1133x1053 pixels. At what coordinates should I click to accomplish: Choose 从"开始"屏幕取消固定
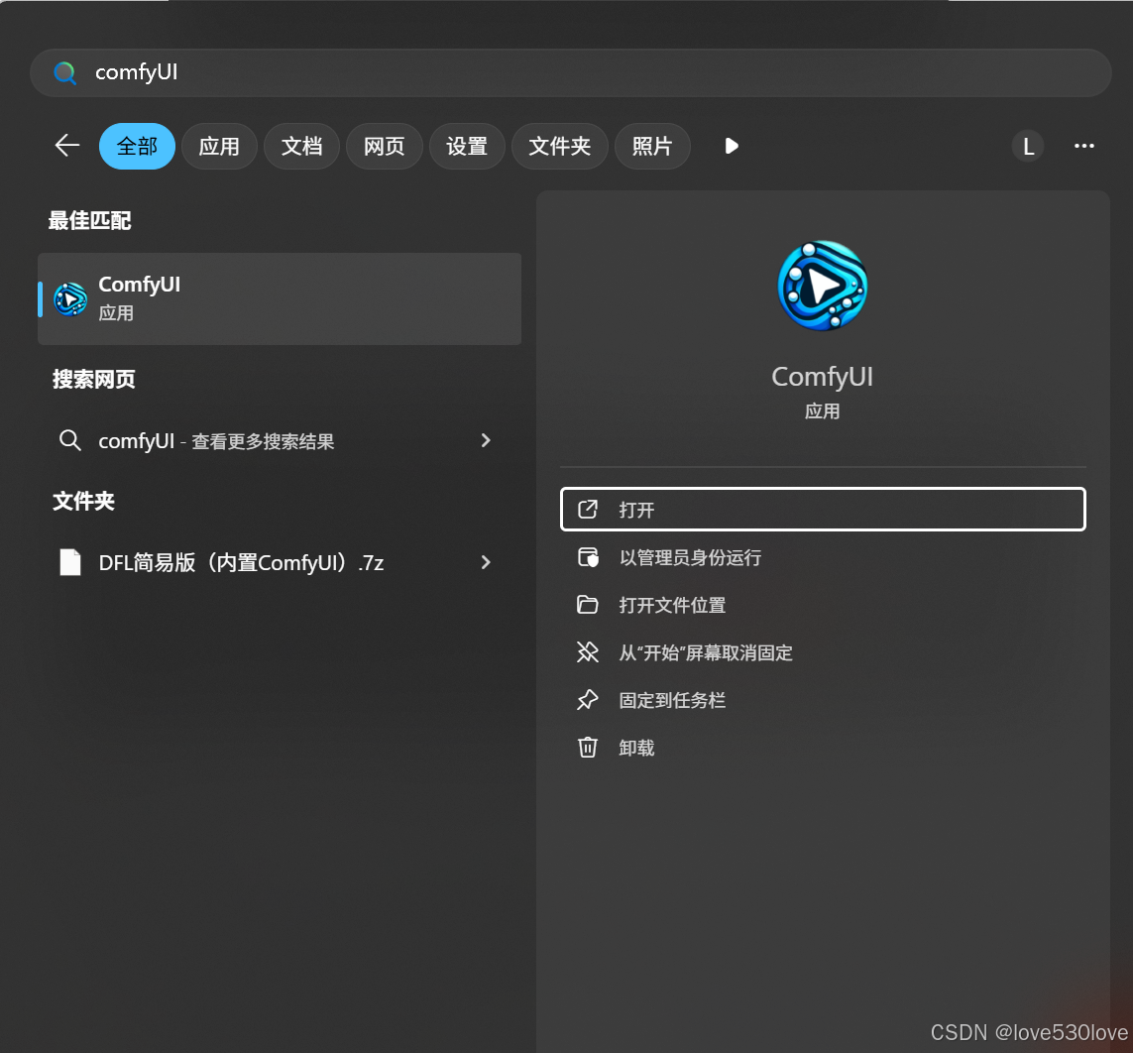pos(823,652)
